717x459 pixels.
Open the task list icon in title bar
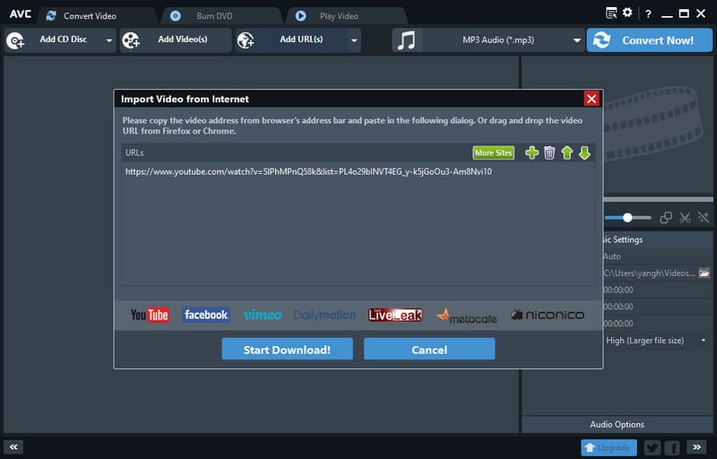(611, 13)
